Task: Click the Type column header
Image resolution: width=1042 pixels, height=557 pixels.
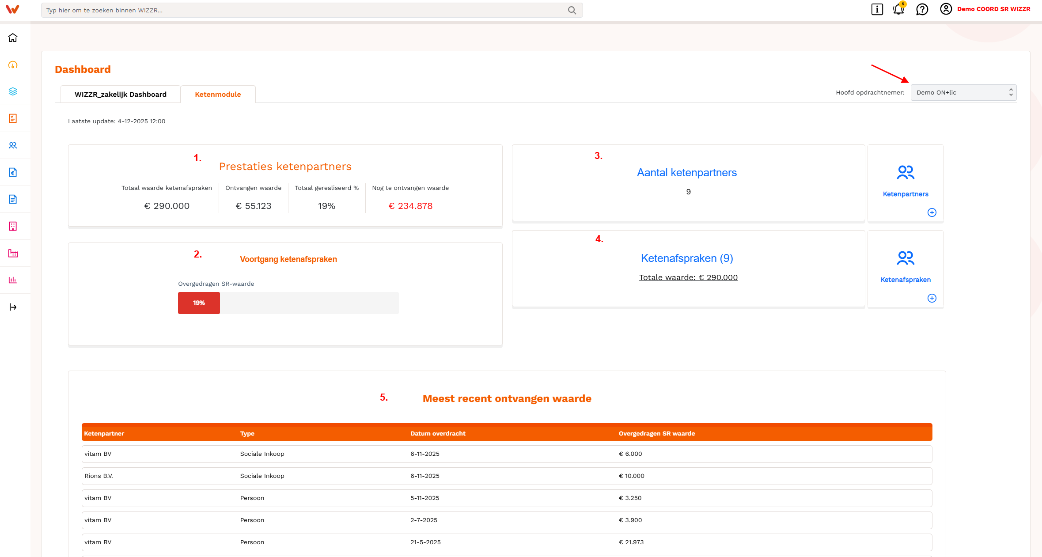Action: 247,433
